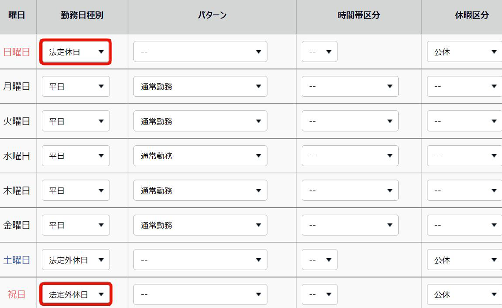Open Wednesday pattern 通常勤務 dropdown
502x308 pixels.
200,156
